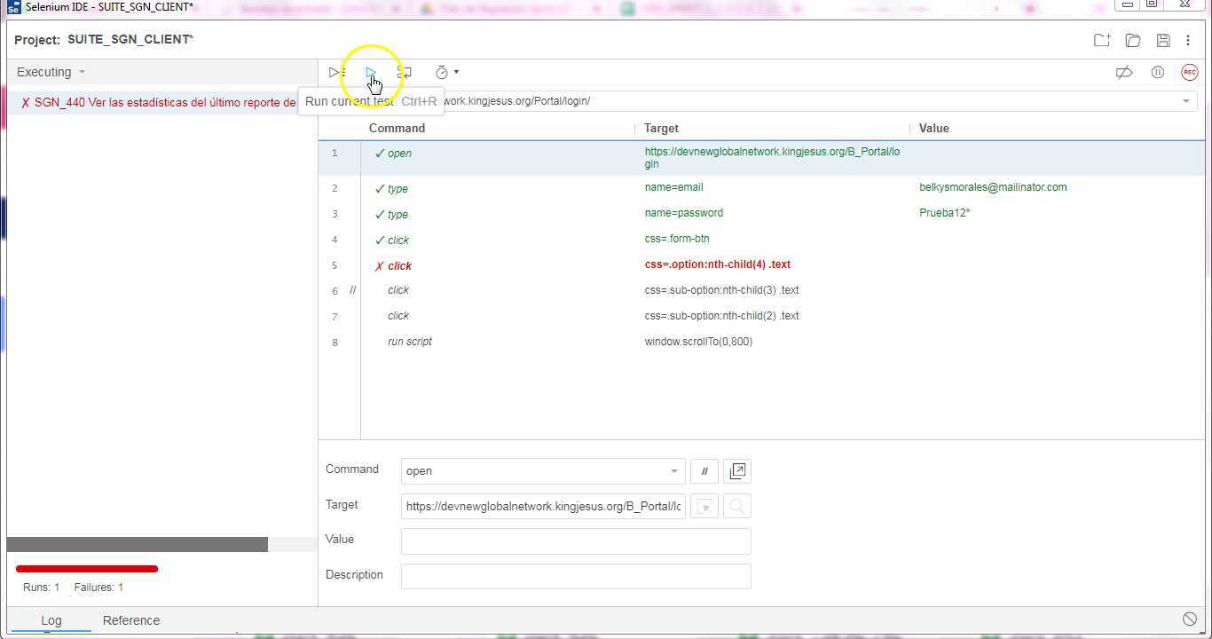Open the base URL dropdown arrow
Screen dimensions: 1212x639
(x=1186, y=100)
